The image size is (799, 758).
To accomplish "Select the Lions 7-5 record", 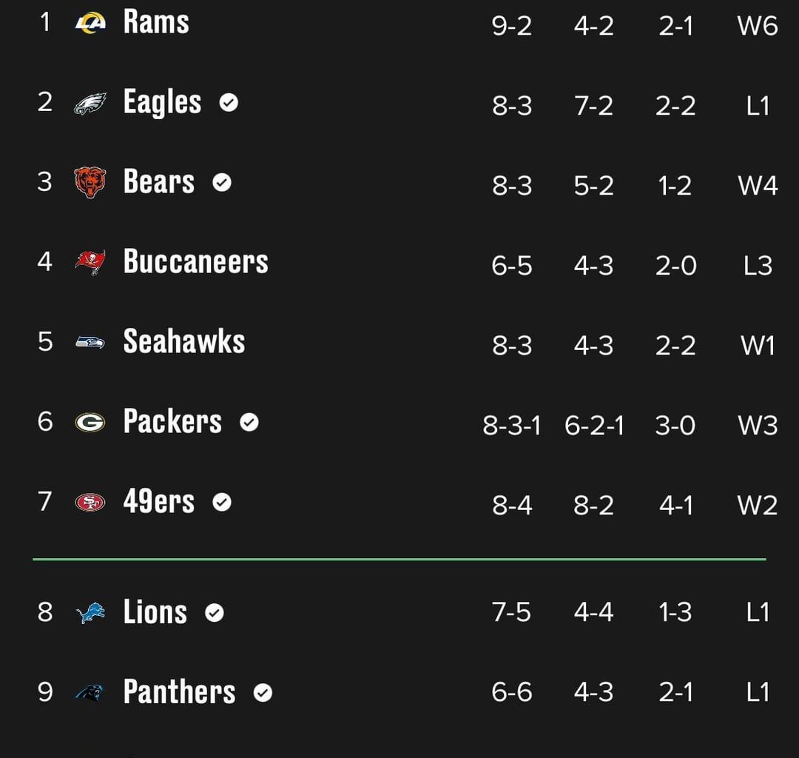I will coord(513,612).
